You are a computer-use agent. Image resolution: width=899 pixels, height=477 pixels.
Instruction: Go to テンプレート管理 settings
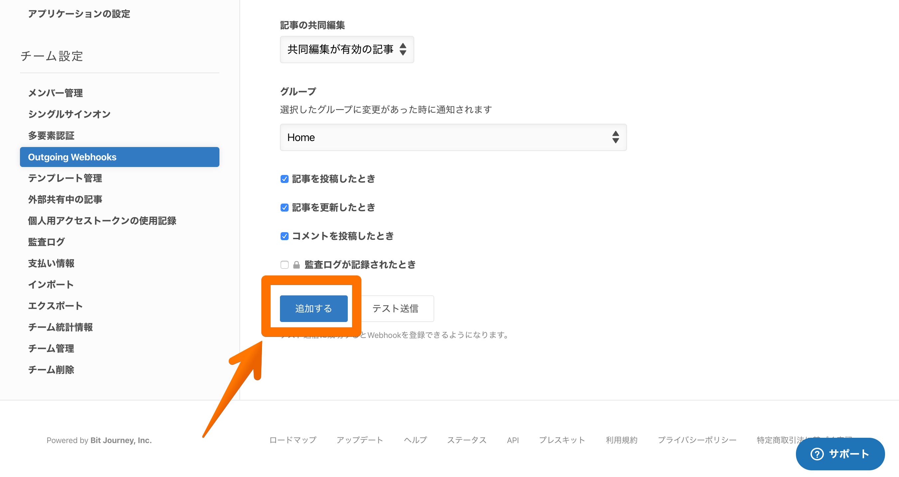(x=65, y=178)
